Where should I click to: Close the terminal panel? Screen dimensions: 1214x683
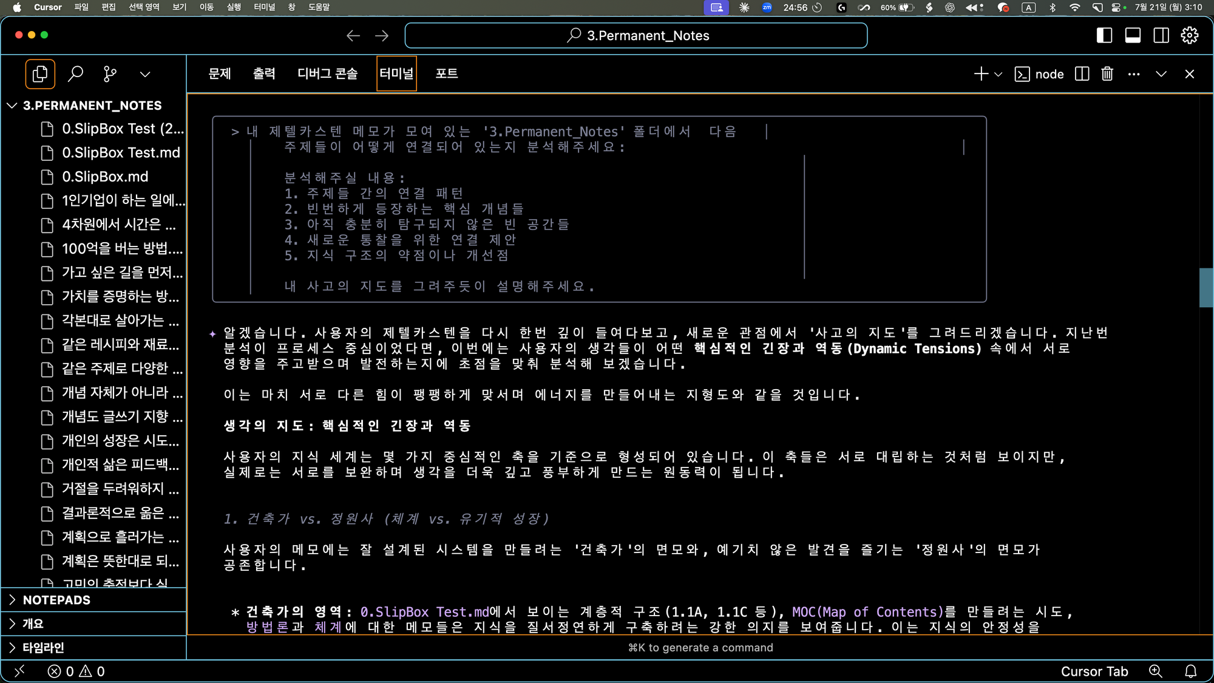(1190, 74)
